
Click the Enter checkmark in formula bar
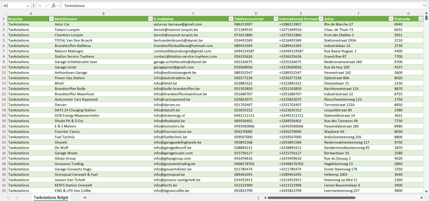point(47,6)
